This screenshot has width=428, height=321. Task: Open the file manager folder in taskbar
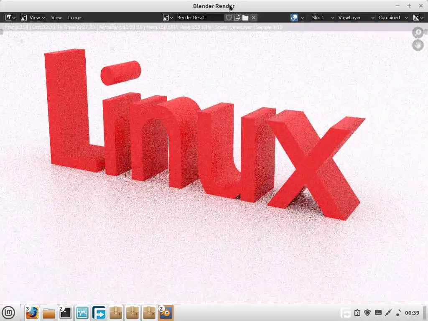(49, 313)
